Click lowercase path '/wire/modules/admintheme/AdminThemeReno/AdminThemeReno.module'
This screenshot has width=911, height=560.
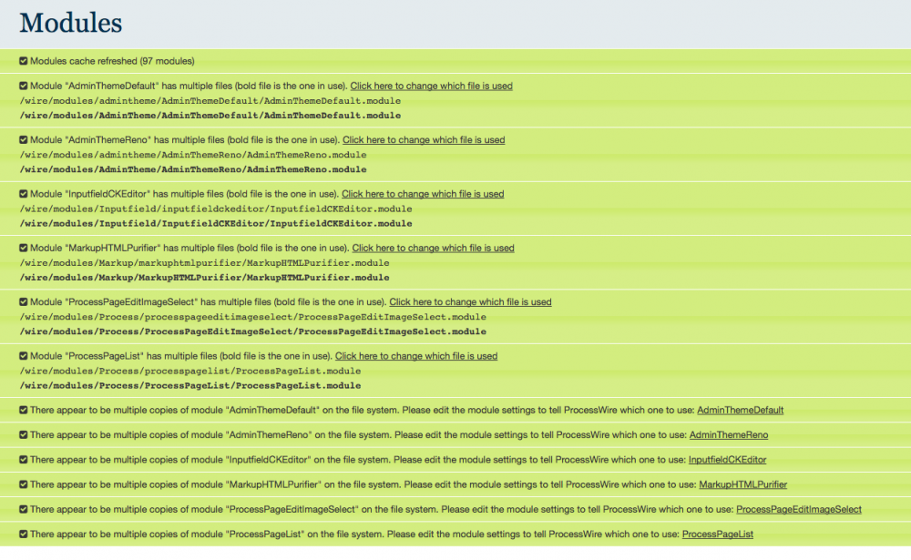193,155
